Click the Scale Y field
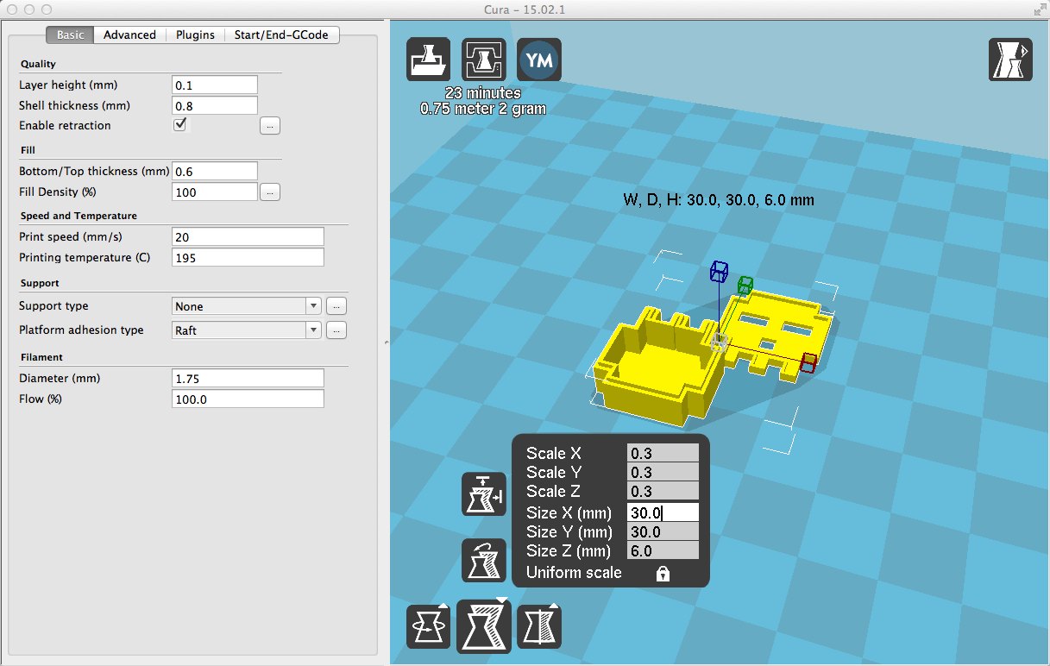 pyautogui.click(x=663, y=472)
